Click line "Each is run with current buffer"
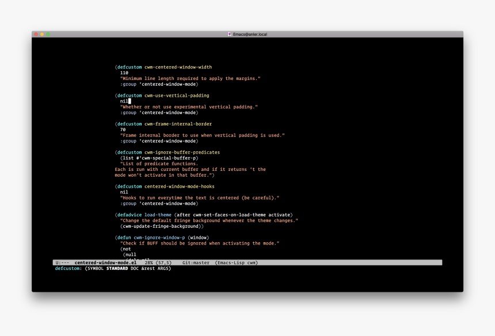The width and height of the screenshot is (495, 336). point(191,169)
